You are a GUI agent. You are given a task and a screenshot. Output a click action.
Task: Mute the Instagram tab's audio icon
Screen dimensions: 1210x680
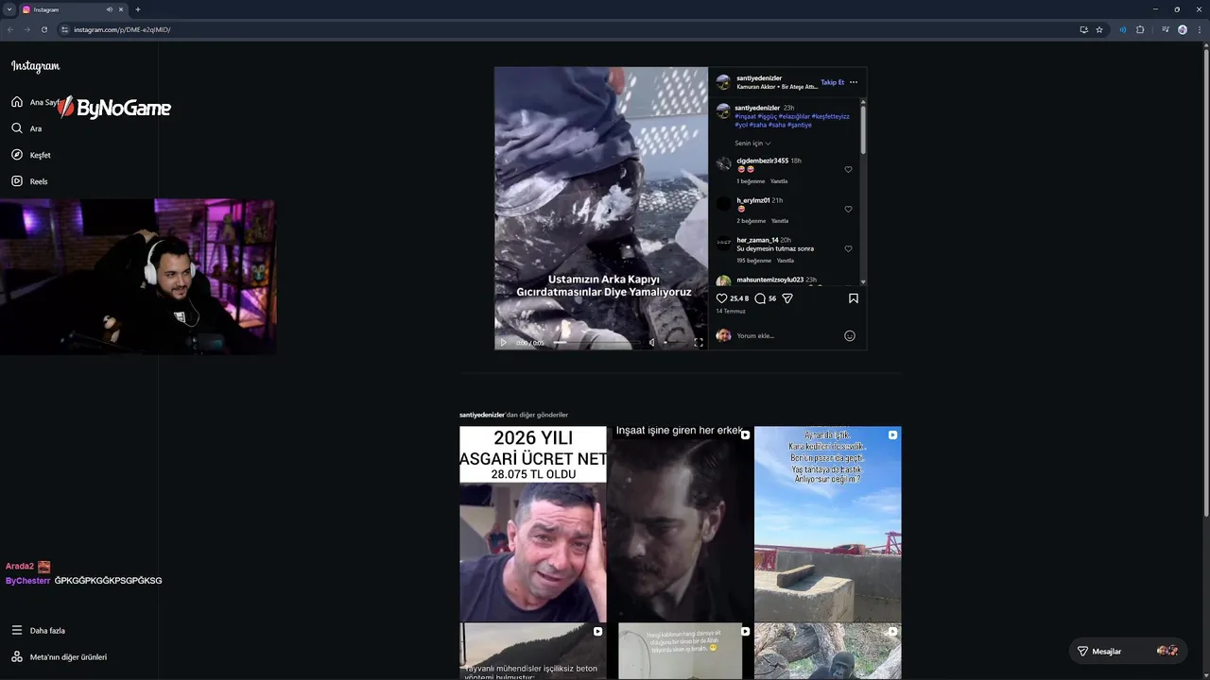click(x=110, y=9)
